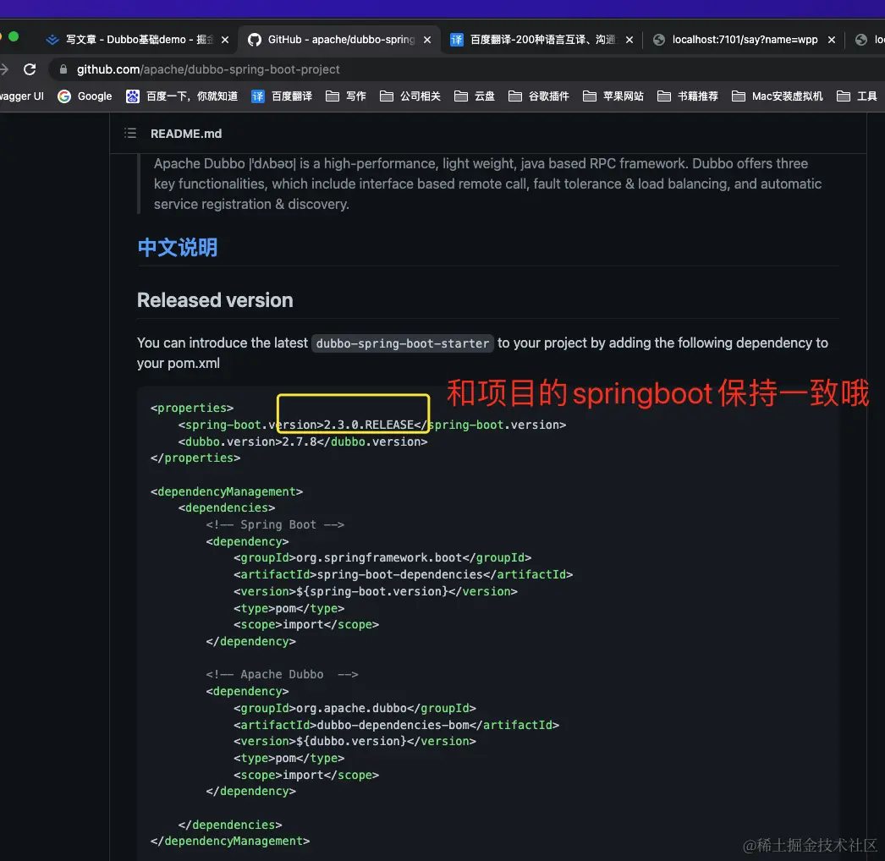The height and width of the screenshot is (861, 885).
Task: Open the 百度一下，你就知道 bookmark
Action: (182, 96)
